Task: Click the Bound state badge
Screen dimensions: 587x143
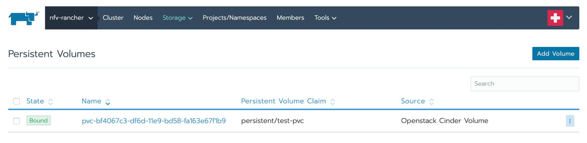Action: tap(38, 120)
